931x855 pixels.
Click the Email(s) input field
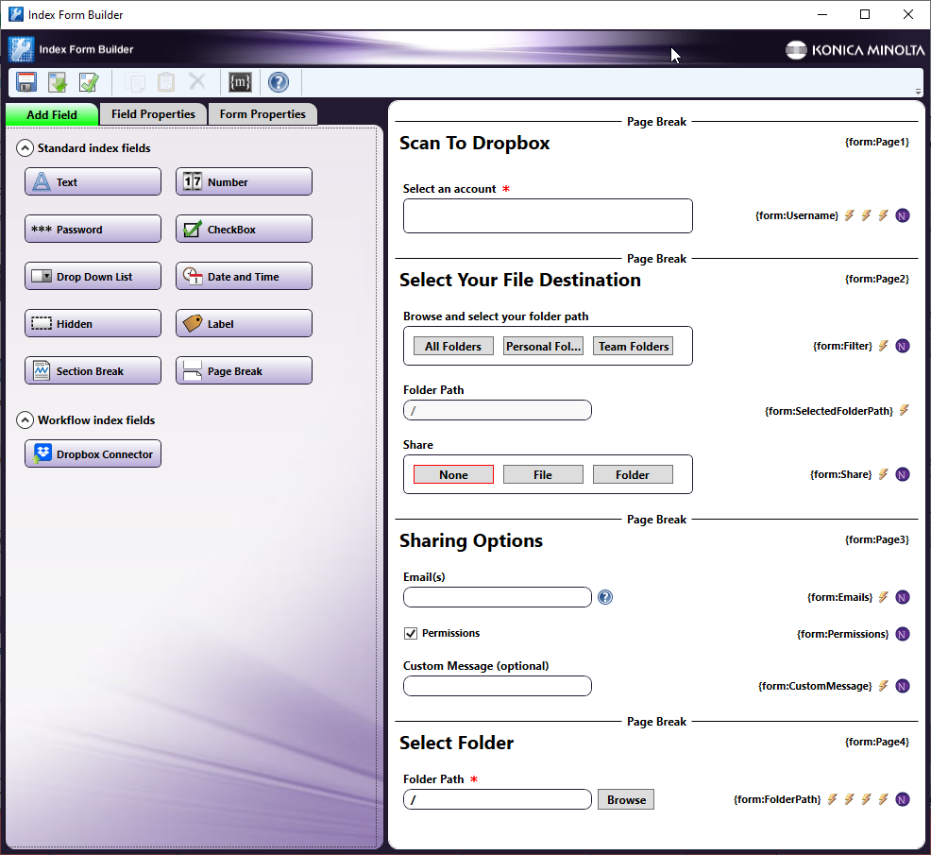coord(497,597)
